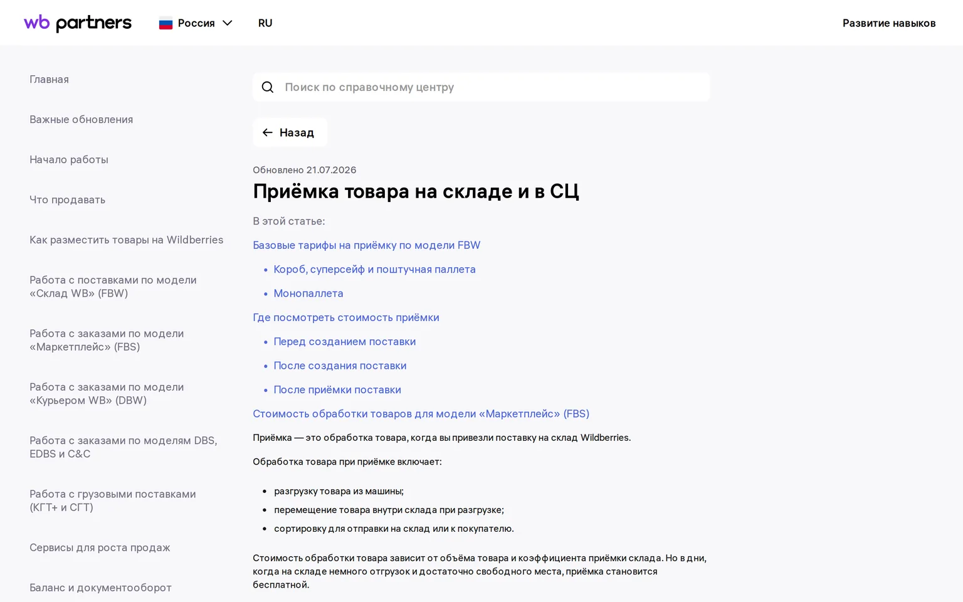This screenshot has height=602, width=963.
Task: Open Главная in the sidebar
Action: (x=49, y=79)
